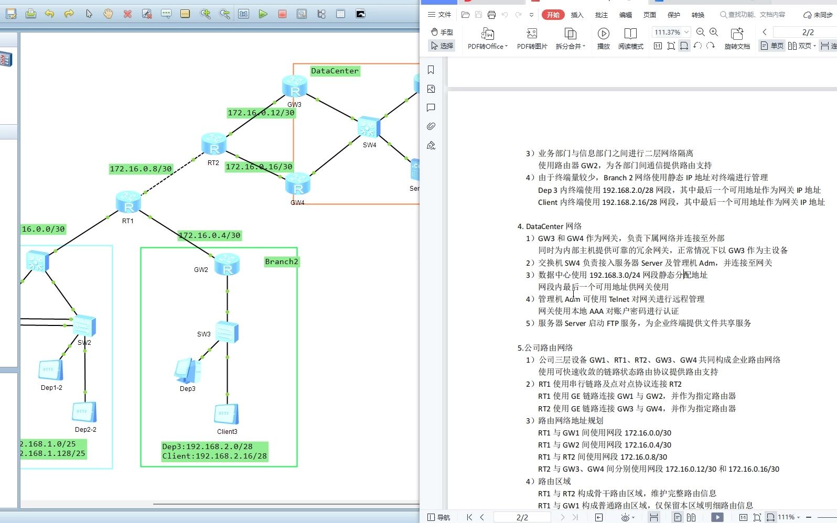Click switch SW4 in DataCenter
Screen dimensions: 837x523
369,127
